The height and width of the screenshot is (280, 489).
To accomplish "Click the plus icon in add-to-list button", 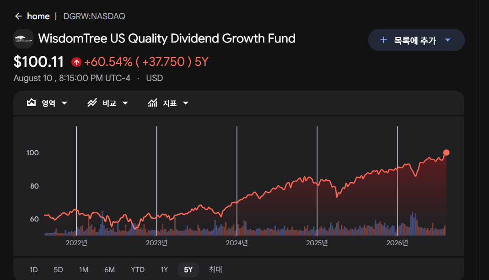I will (x=384, y=40).
